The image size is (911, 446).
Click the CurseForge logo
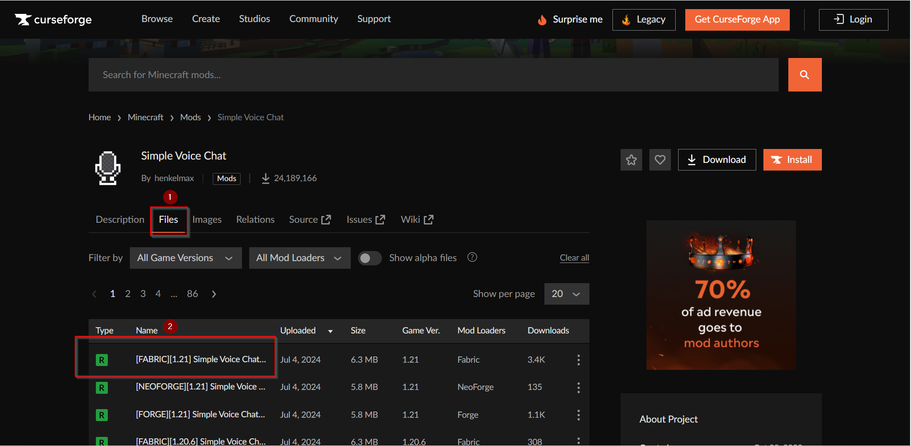click(x=53, y=19)
